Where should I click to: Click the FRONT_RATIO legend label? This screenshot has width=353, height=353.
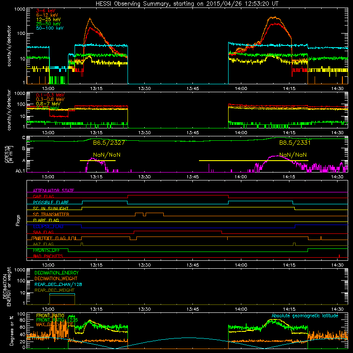point(50,316)
